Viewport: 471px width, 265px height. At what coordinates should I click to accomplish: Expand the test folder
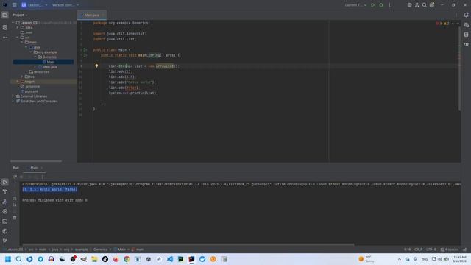coord(22,77)
